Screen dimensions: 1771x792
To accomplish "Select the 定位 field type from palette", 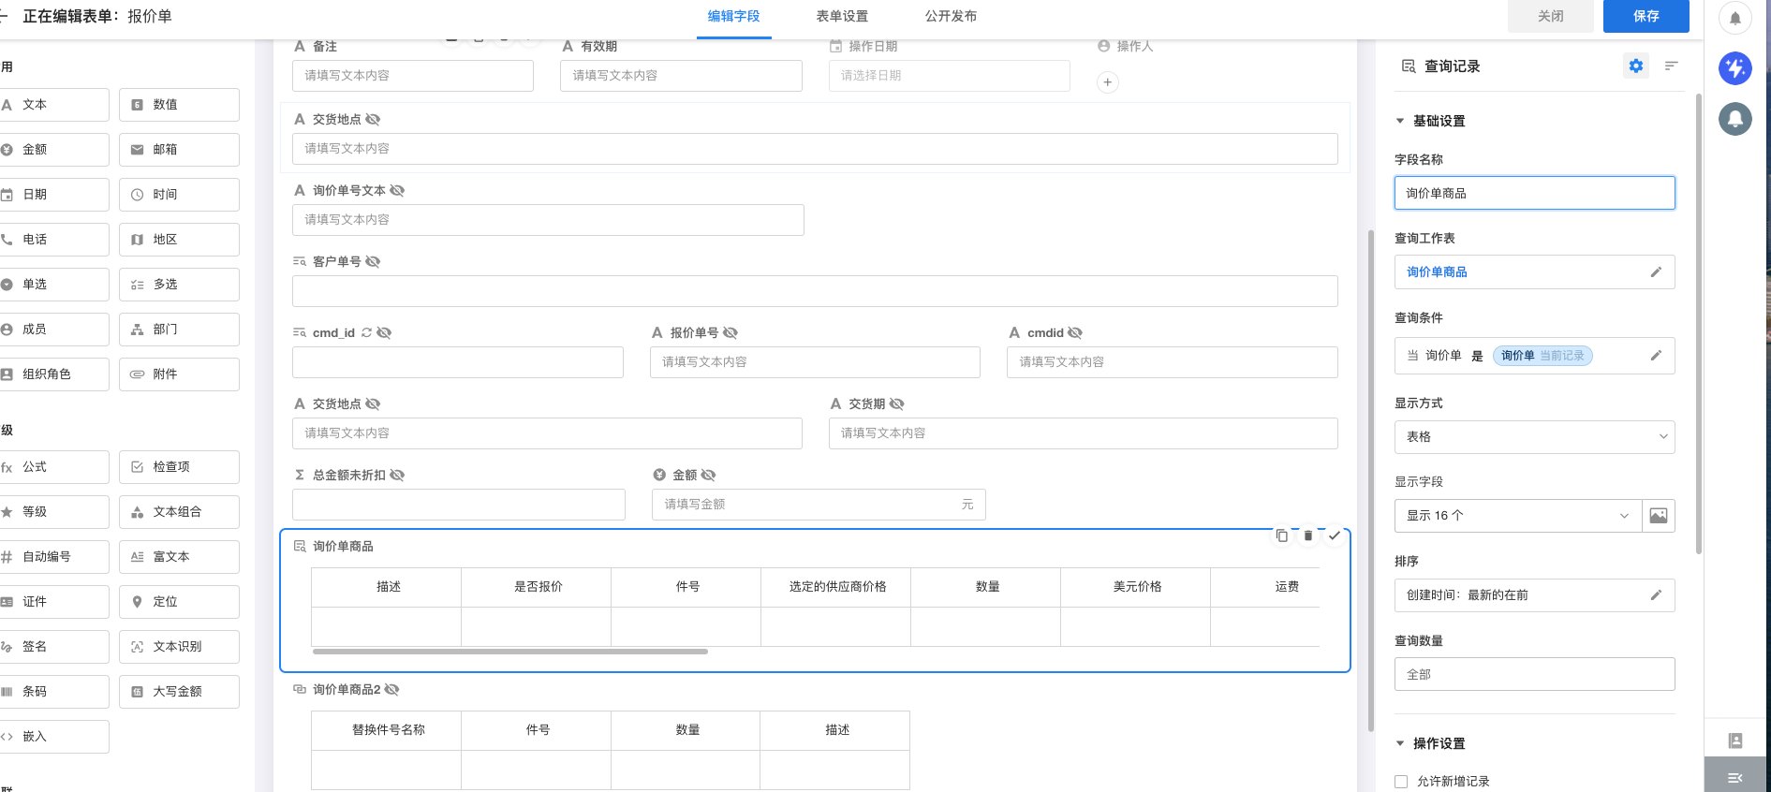I will click(x=179, y=602).
